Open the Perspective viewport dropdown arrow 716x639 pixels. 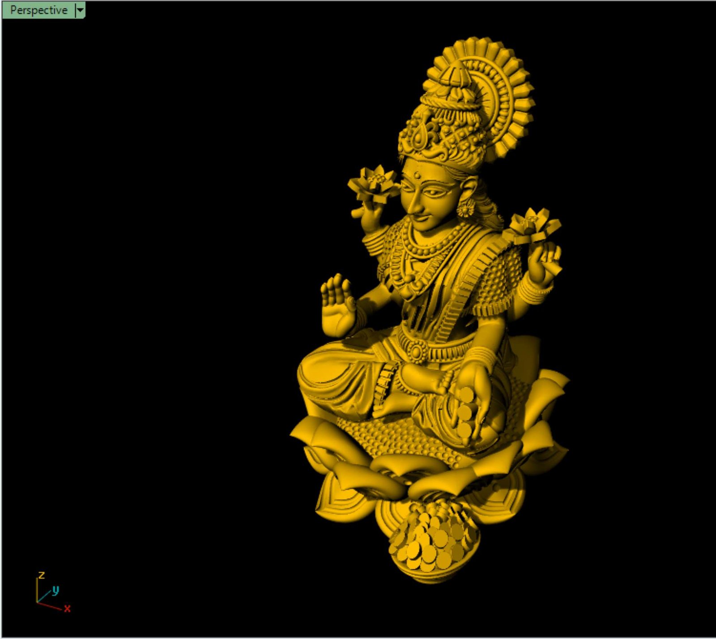[80, 10]
